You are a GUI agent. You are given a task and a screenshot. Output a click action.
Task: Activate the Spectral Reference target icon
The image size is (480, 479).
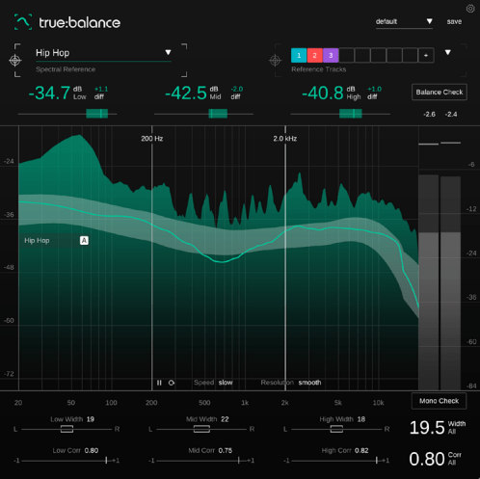coord(15,60)
